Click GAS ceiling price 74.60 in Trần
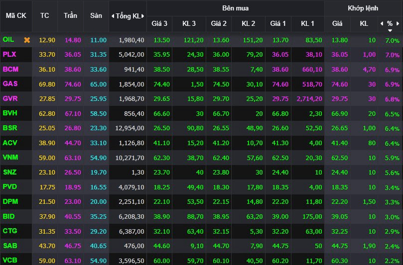The image size is (403, 265). (73, 84)
